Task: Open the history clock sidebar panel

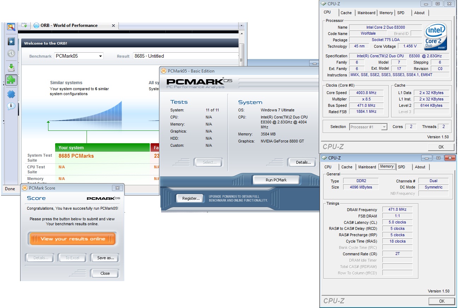Action: coord(11,54)
